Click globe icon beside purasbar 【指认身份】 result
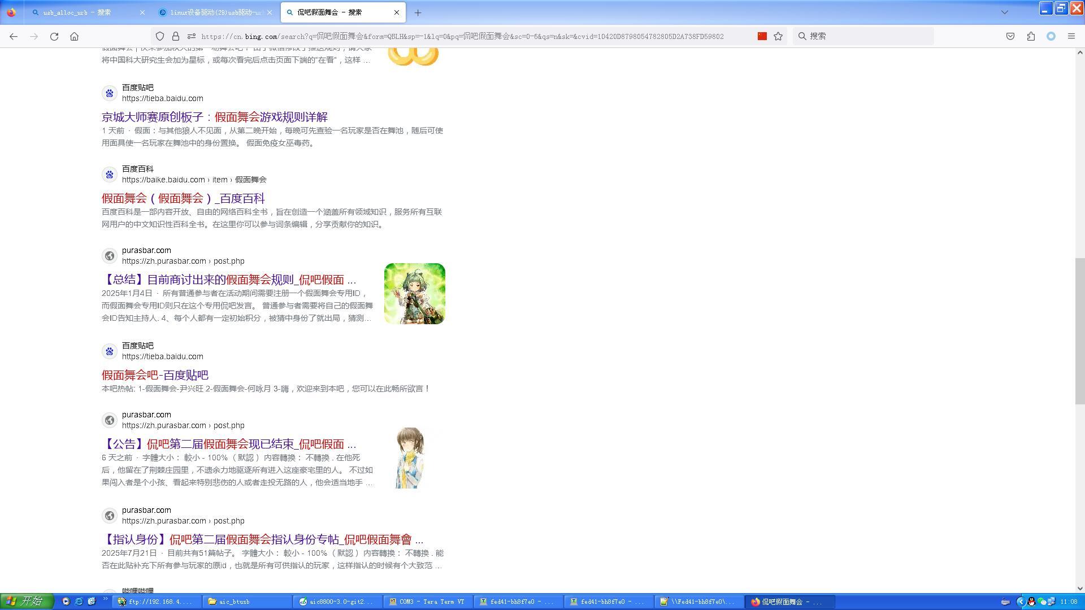The height and width of the screenshot is (610, 1085). click(x=110, y=516)
